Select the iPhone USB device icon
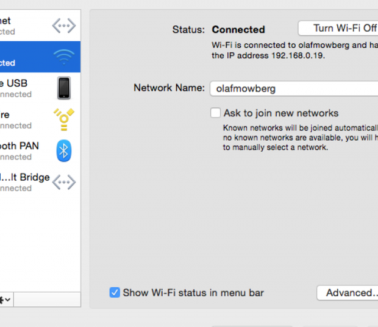Screen dimensions: 378x327 tap(64, 88)
